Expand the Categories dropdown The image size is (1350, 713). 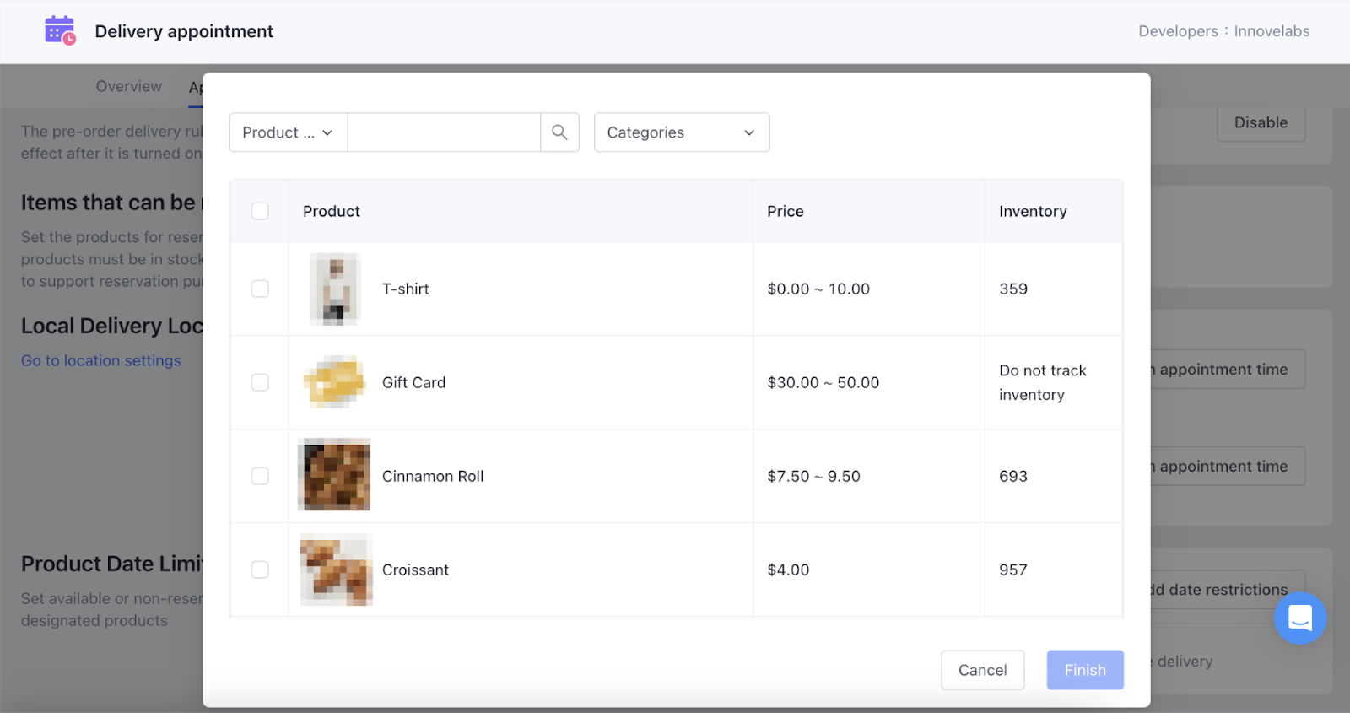[681, 132]
